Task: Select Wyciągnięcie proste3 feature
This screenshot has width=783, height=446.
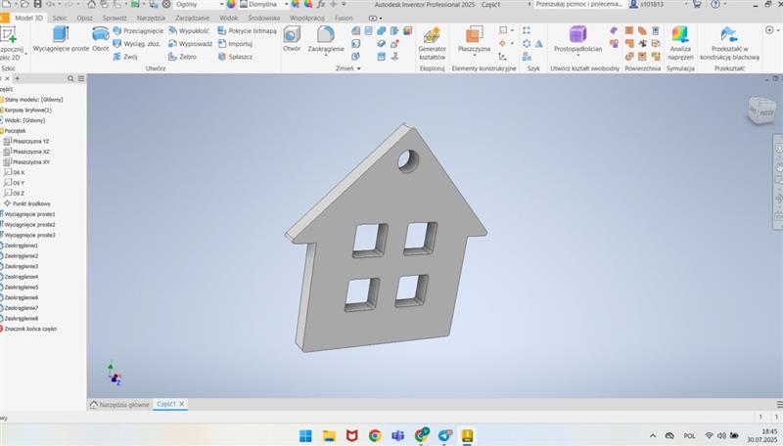Action: pos(28,236)
